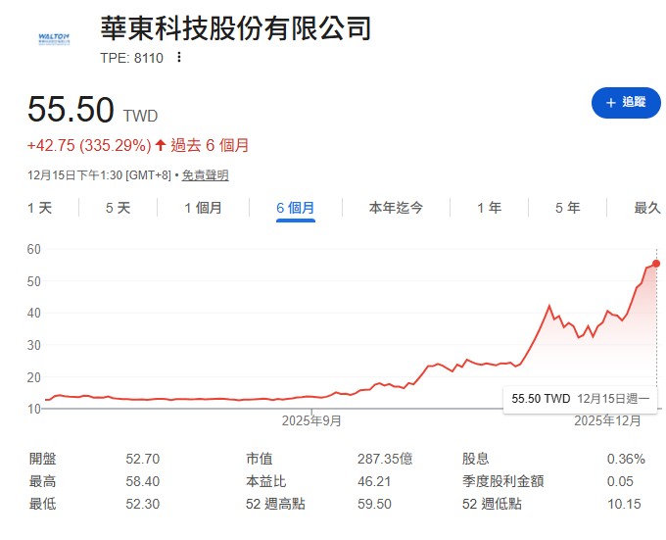This screenshot has width=666, height=540.
Task: Switch to the 1 天 range tab
Action: pos(39,208)
